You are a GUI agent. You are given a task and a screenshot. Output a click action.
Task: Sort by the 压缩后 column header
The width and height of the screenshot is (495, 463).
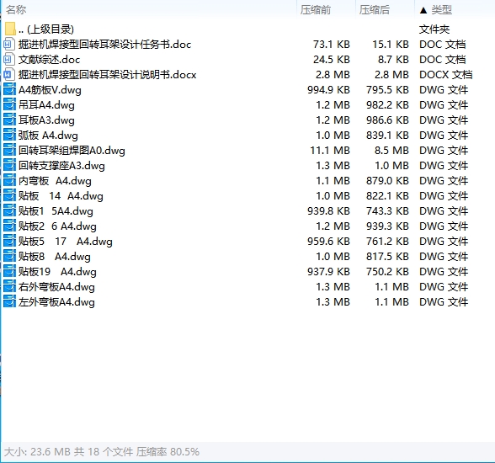[375, 10]
